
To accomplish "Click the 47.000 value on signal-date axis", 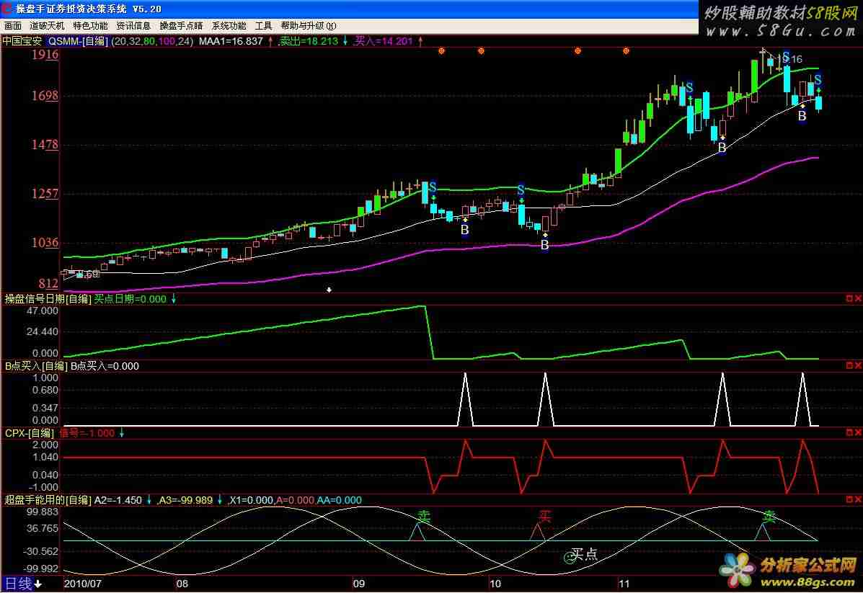I will click(43, 311).
